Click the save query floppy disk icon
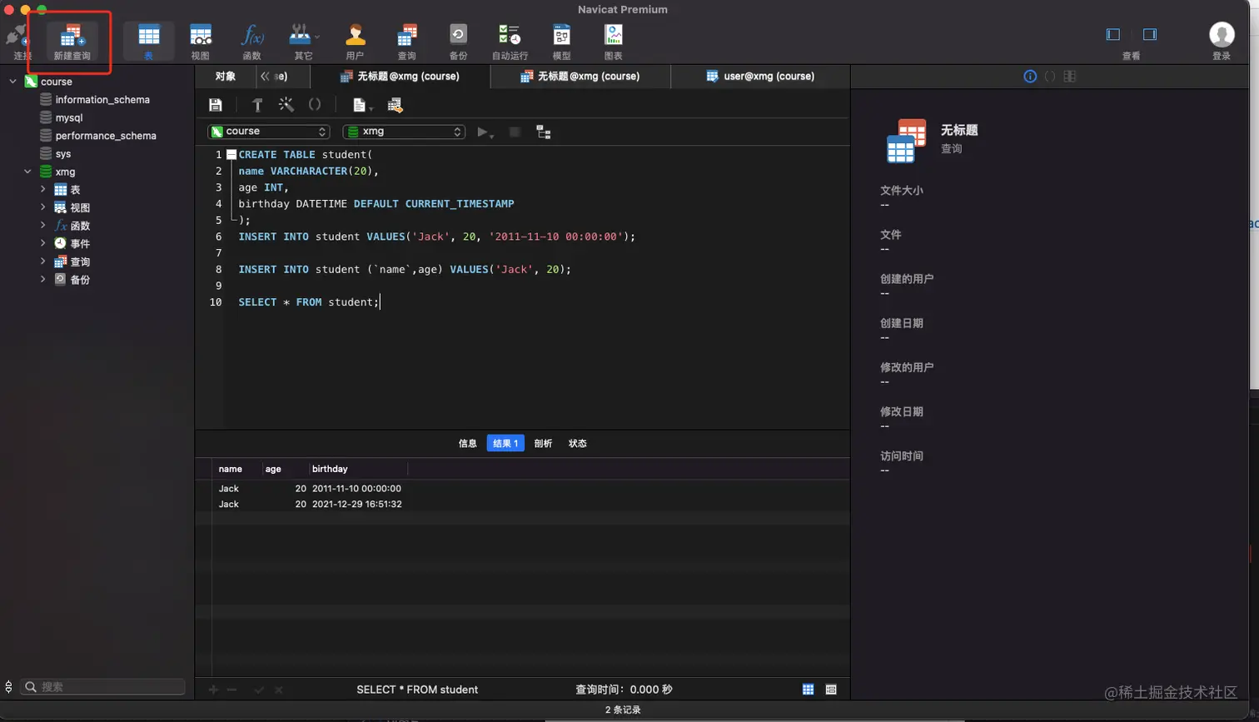Viewport: 1259px width, 722px height. tap(216, 105)
